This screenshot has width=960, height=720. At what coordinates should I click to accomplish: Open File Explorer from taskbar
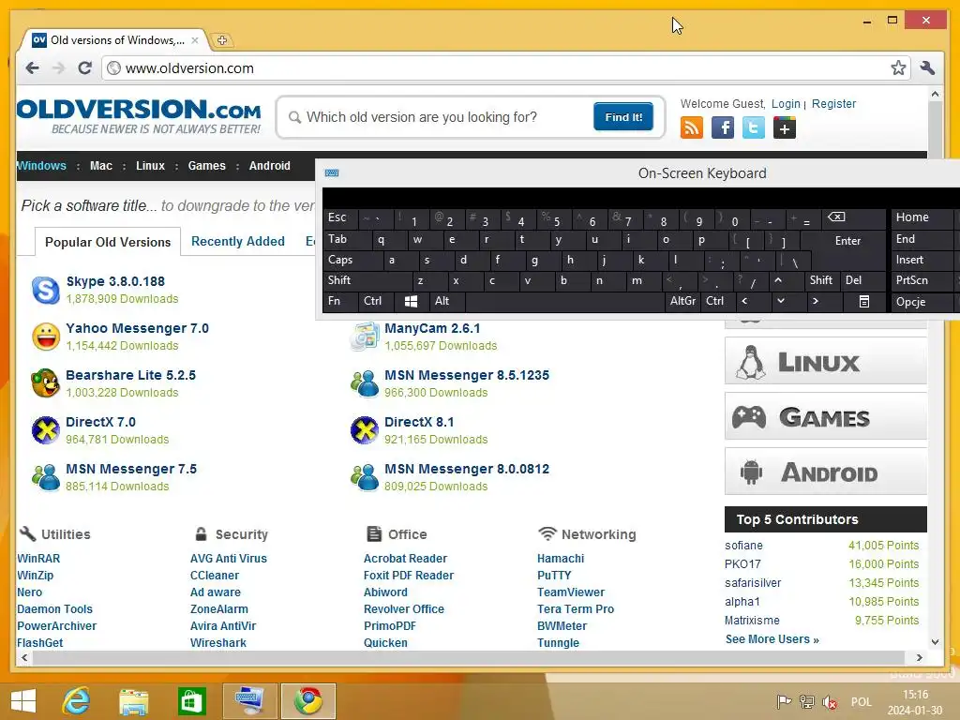pos(134,701)
